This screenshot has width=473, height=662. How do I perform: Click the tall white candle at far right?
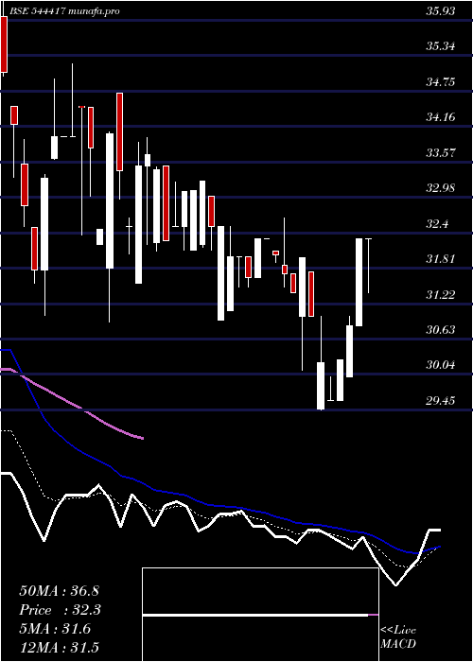[359, 282]
